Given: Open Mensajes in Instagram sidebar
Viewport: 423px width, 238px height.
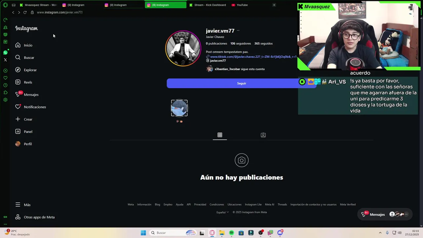Looking at the screenshot, I should [x=27, y=95].
